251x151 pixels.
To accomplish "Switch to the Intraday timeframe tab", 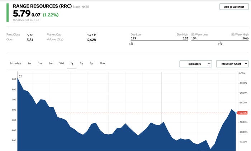I will [x=15, y=63].
